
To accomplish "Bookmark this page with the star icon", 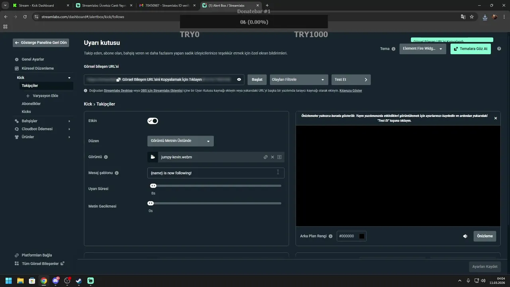I will (472, 17).
